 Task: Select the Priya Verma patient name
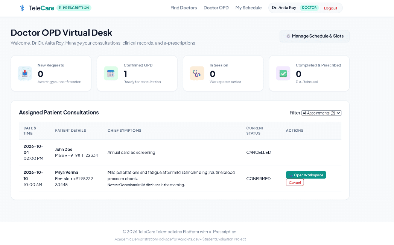(x=66, y=172)
